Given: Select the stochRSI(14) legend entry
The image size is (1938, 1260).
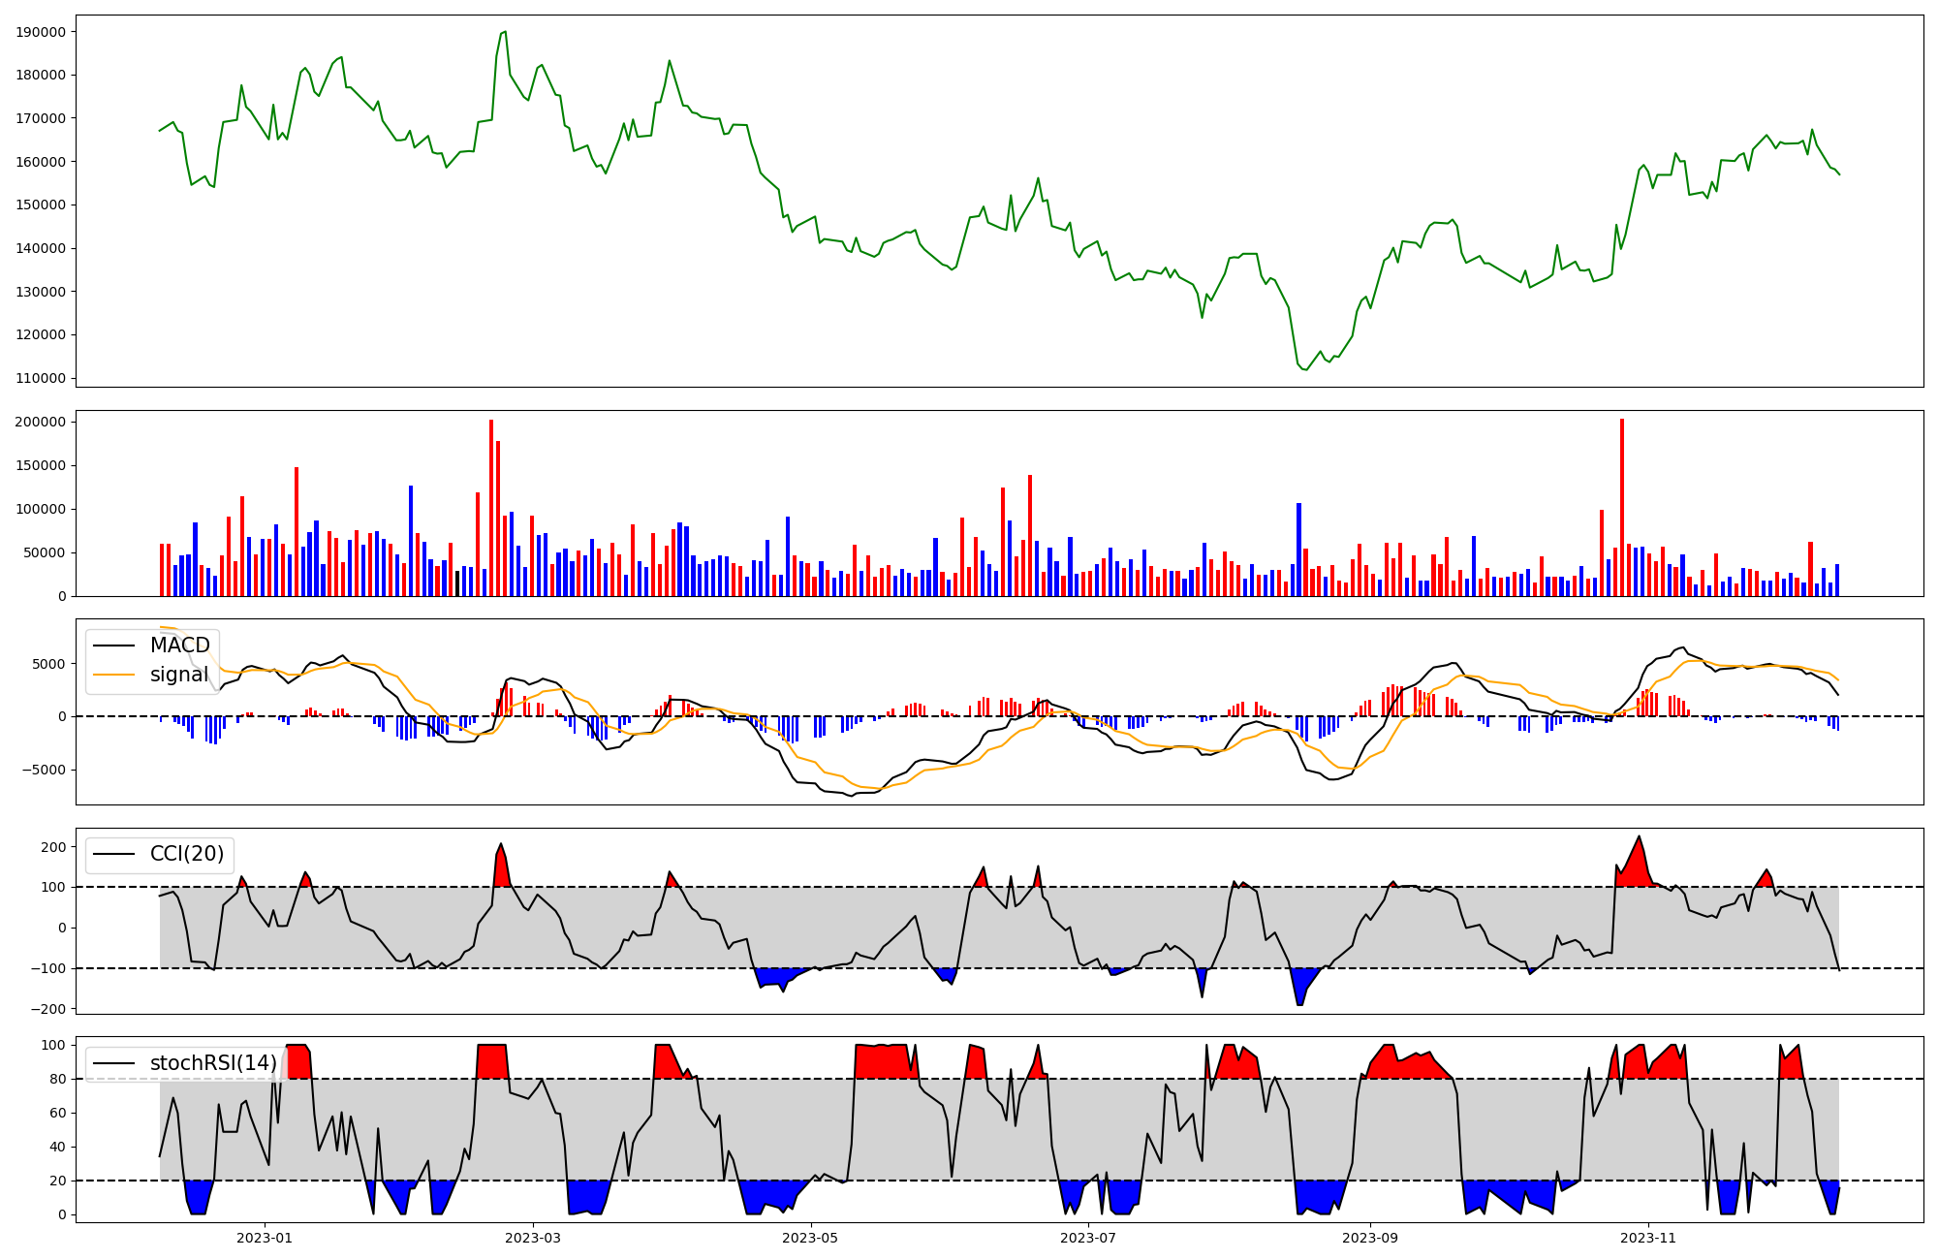Looking at the screenshot, I should [213, 1063].
